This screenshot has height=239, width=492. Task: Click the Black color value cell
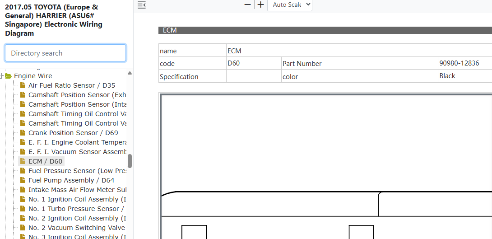(465, 76)
